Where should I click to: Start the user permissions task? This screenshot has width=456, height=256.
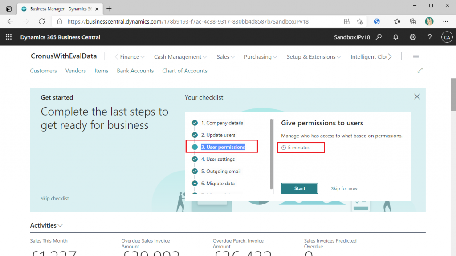click(300, 188)
